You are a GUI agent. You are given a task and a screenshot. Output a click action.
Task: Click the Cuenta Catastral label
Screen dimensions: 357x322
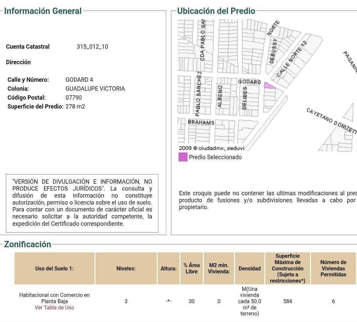pos(27,46)
